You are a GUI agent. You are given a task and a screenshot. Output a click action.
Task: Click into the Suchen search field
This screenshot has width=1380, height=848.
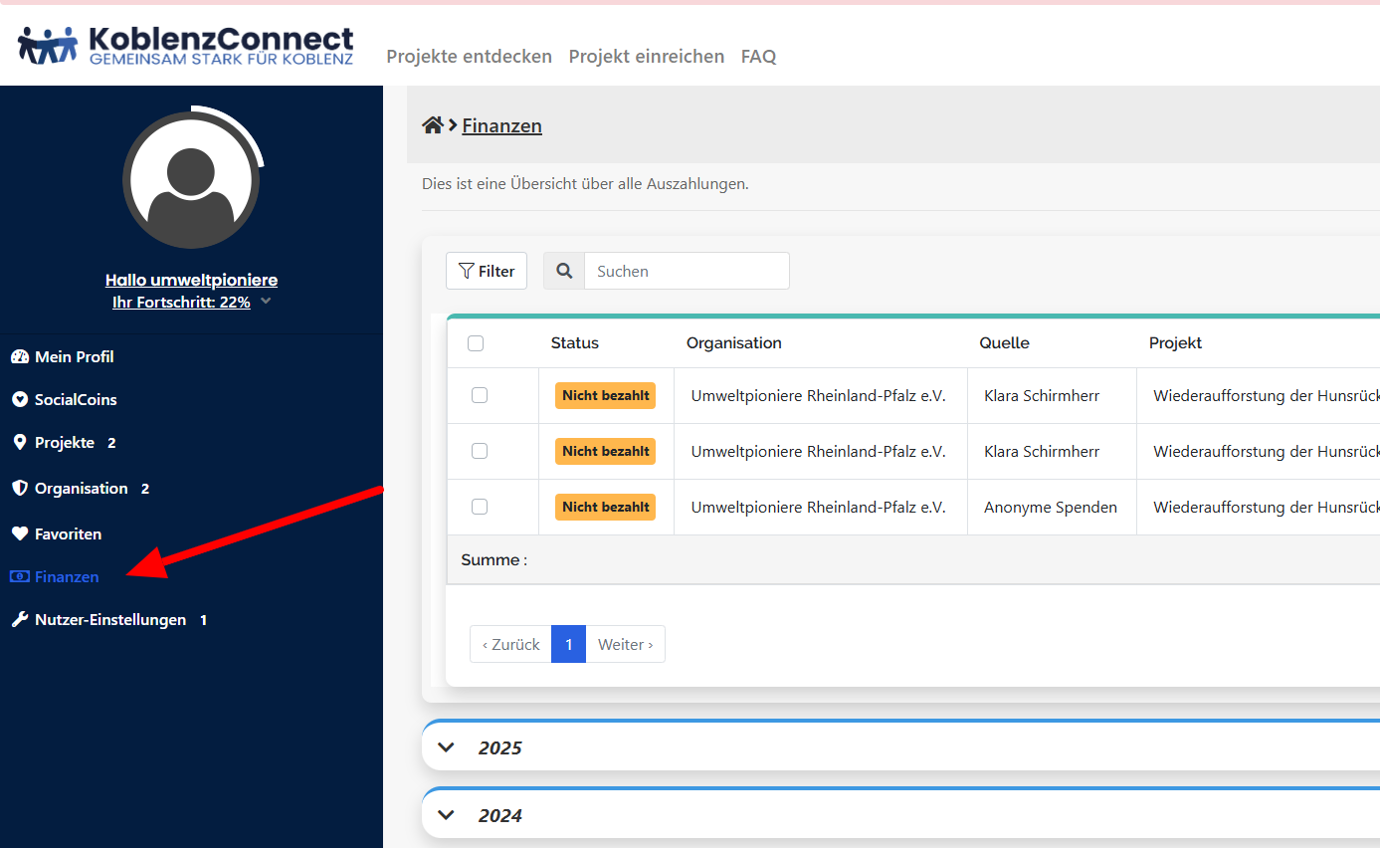click(686, 271)
